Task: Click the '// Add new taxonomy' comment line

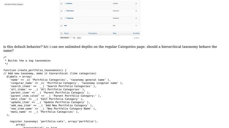Action: 50,74
